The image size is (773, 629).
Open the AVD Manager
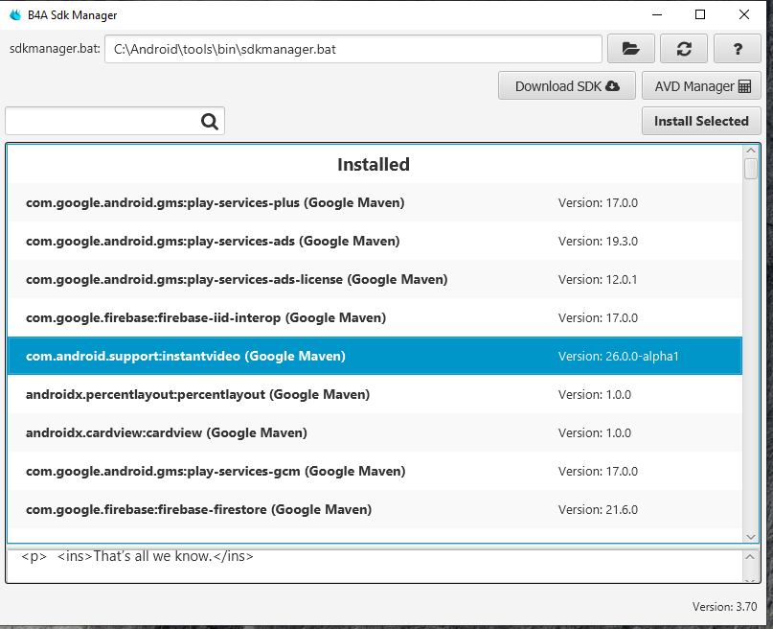click(x=701, y=86)
